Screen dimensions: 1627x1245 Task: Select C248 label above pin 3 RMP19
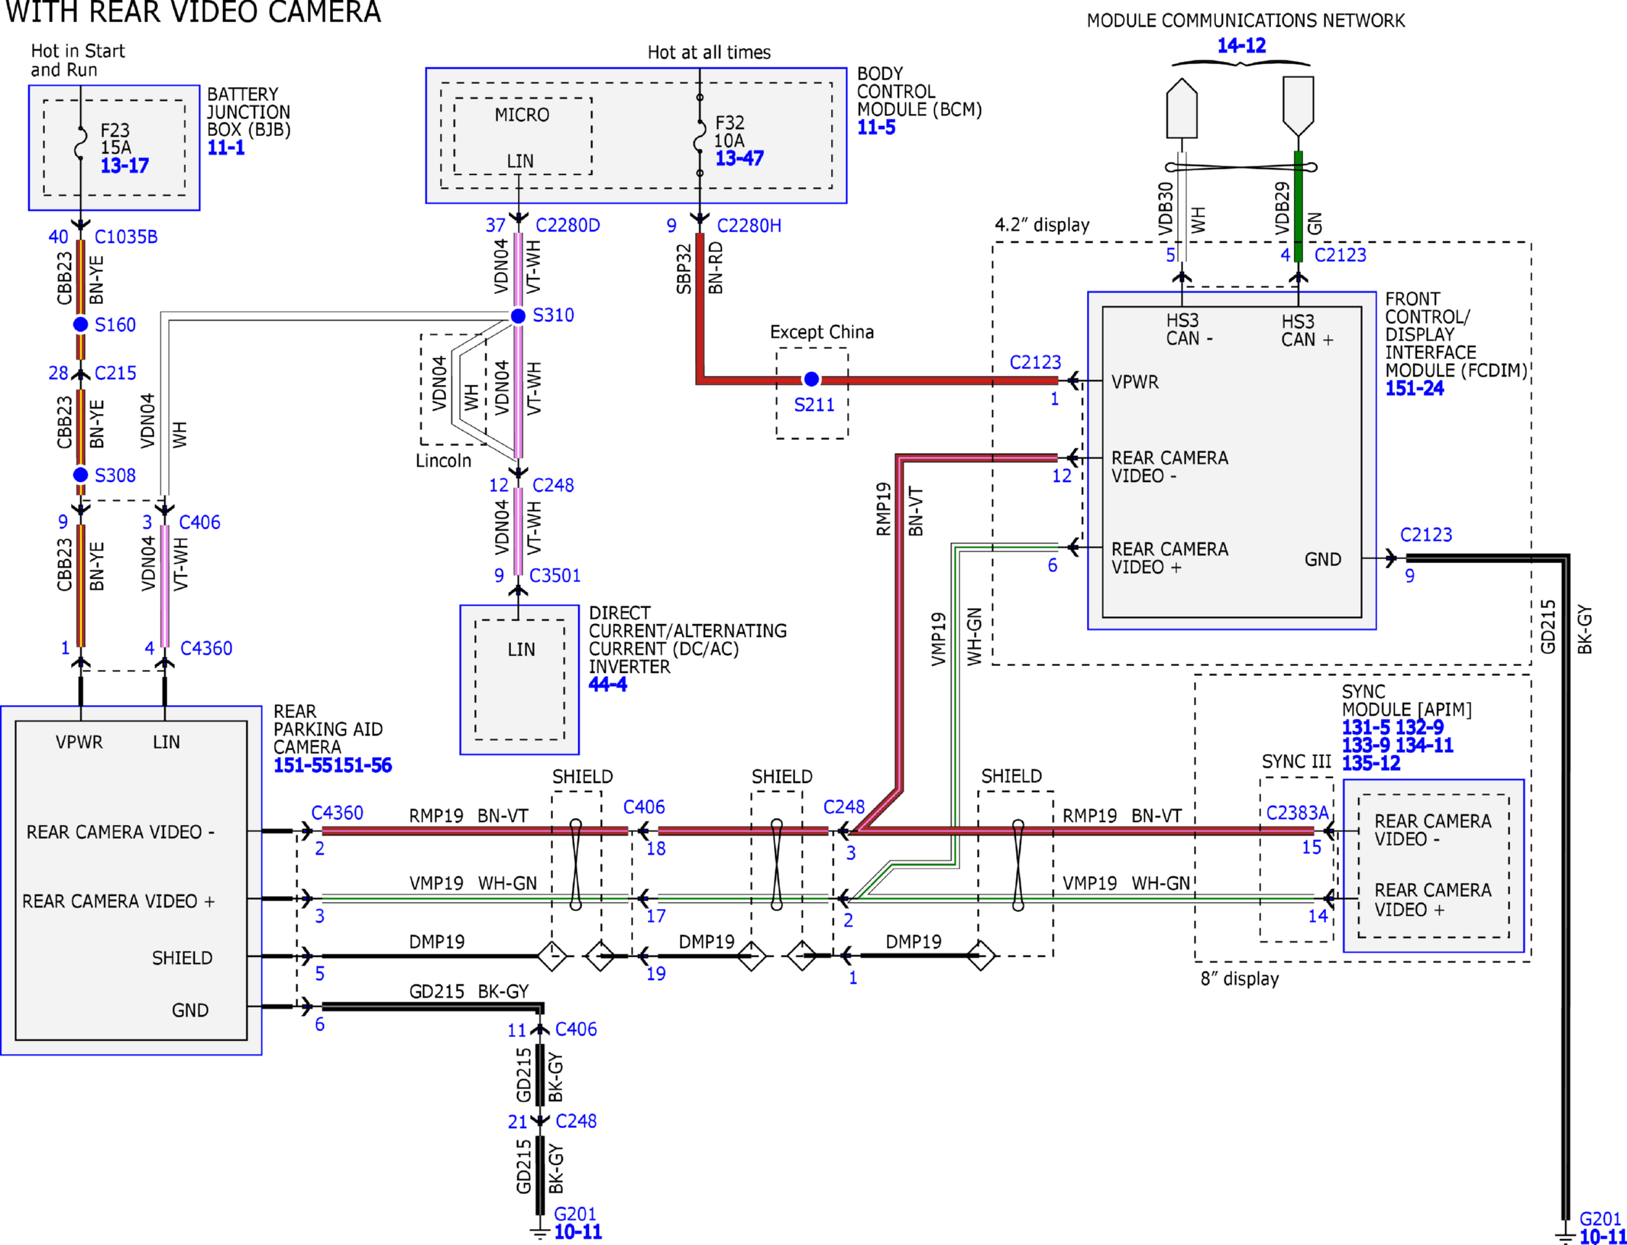[x=844, y=807]
